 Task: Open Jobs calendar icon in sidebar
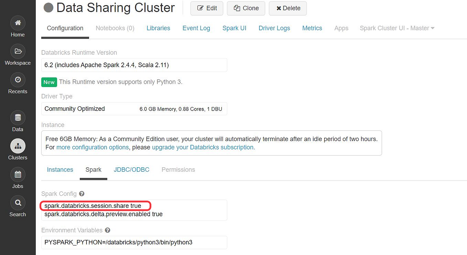click(x=18, y=175)
